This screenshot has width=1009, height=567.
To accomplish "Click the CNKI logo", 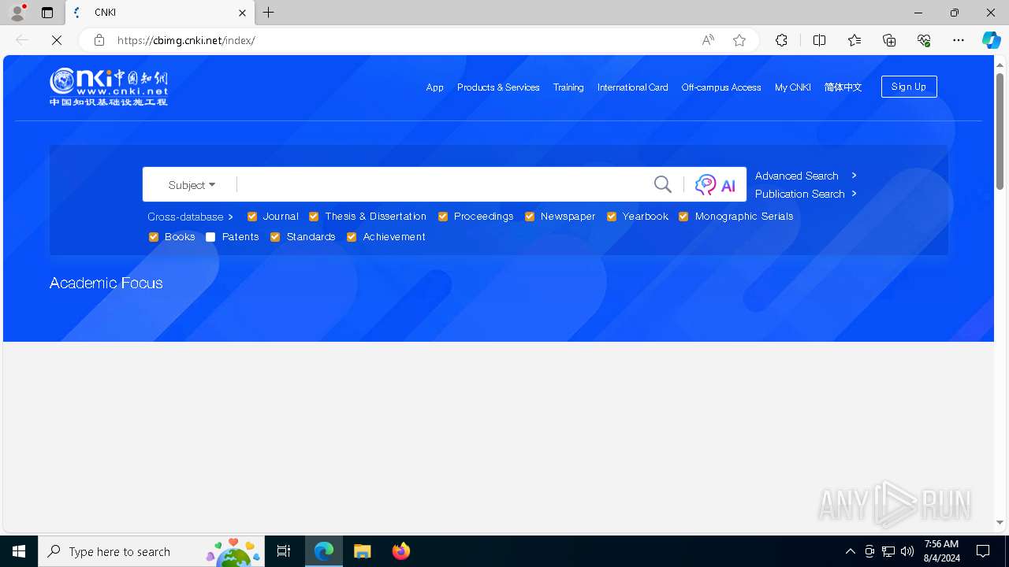I will point(109,87).
